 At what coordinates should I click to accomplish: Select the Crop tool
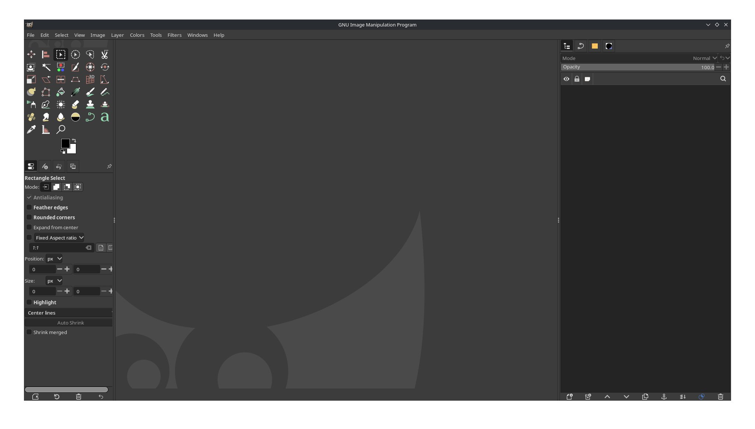pos(75,67)
